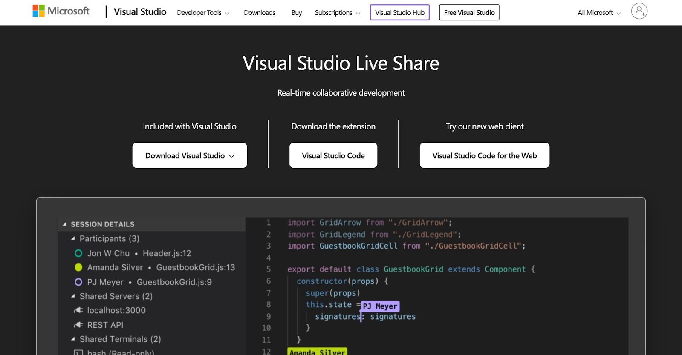Go to the Downloads page

pyautogui.click(x=260, y=13)
